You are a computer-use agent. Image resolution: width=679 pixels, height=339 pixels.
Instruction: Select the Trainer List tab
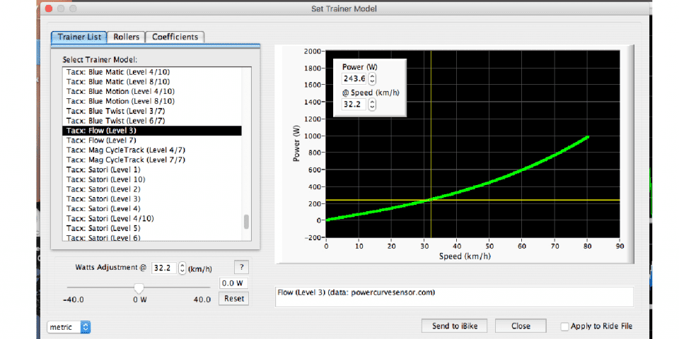coord(78,37)
